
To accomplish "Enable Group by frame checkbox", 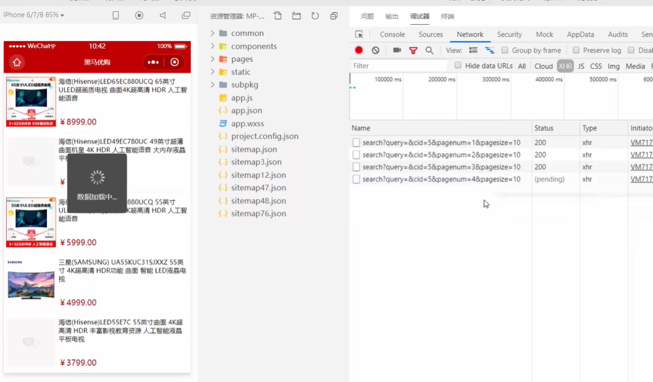I will coord(505,50).
